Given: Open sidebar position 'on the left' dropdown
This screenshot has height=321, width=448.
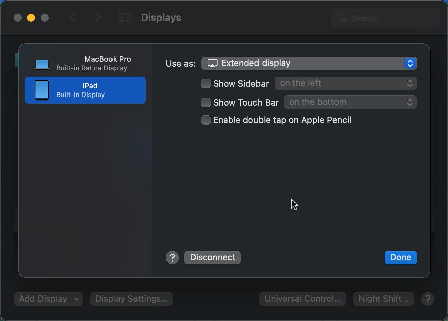Looking at the screenshot, I should tap(345, 83).
